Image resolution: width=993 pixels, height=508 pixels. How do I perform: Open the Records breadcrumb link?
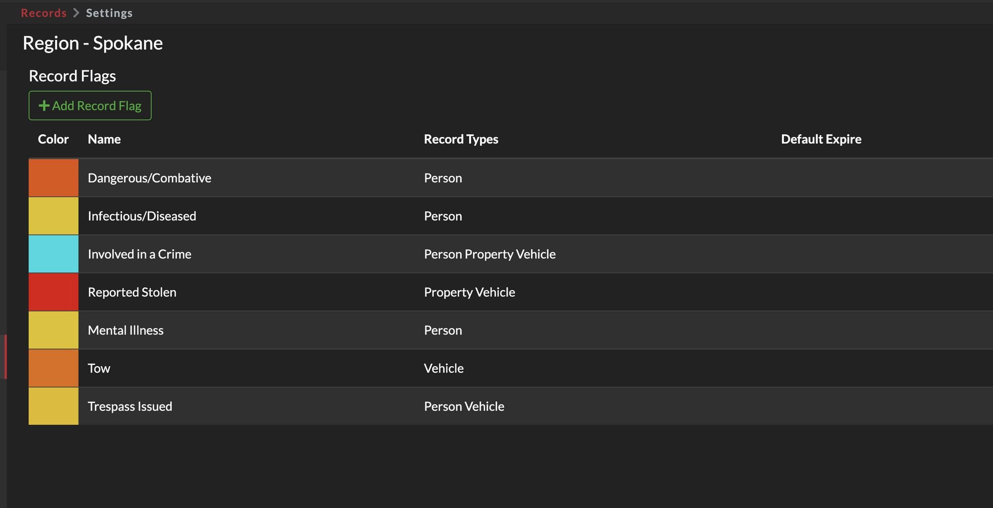pos(43,12)
